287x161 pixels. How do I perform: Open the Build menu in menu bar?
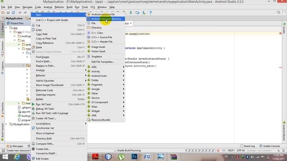tap(70, 7)
